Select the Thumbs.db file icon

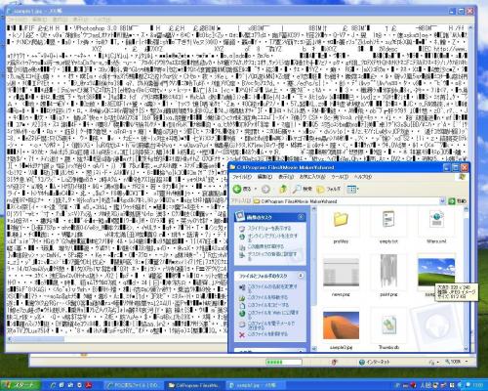click(388, 326)
